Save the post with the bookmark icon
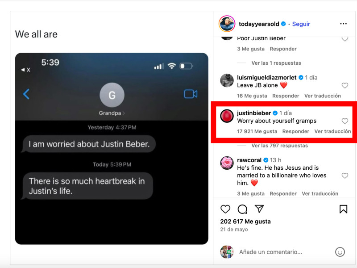The image size is (357, 268). click(x=343, y=209)
